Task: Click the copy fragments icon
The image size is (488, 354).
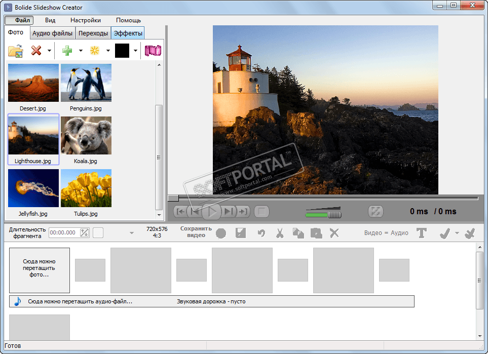Action: (x=298, y=233)
